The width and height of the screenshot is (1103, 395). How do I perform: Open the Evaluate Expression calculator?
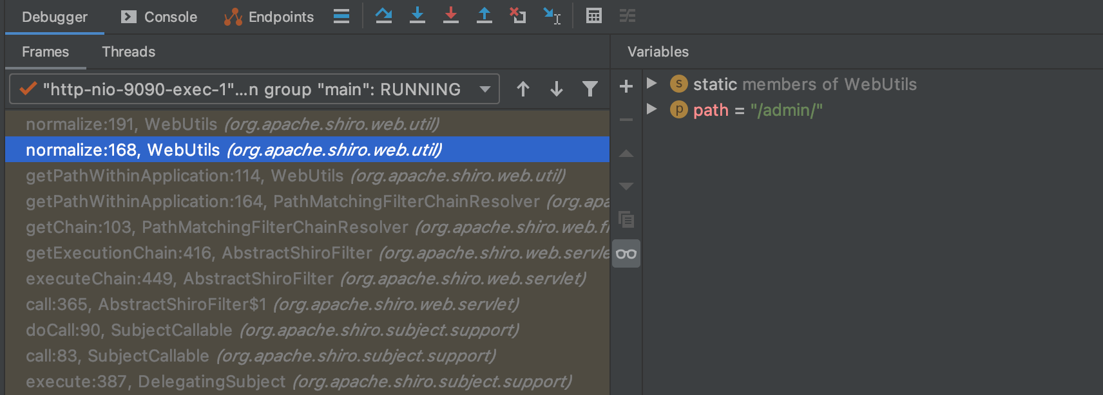point(594,15)
